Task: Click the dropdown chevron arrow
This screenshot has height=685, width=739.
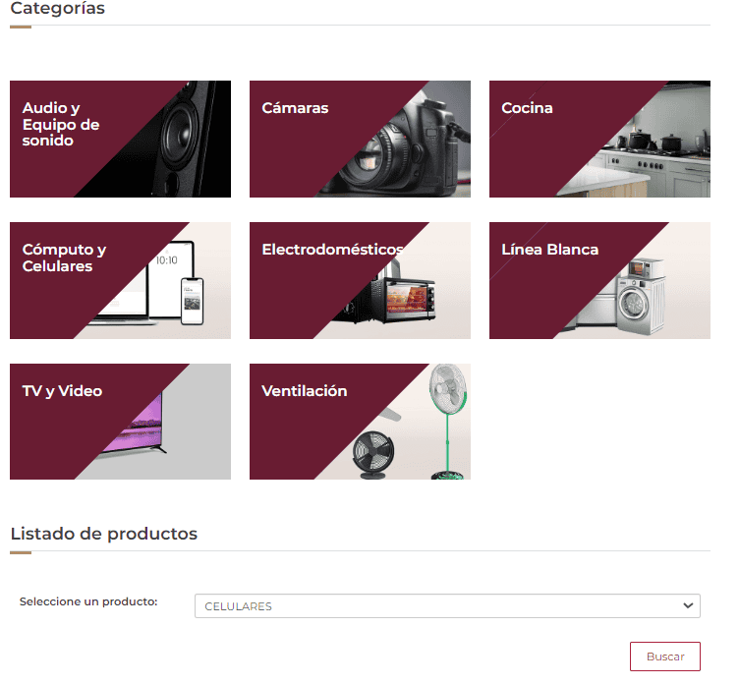Action: 688,605
